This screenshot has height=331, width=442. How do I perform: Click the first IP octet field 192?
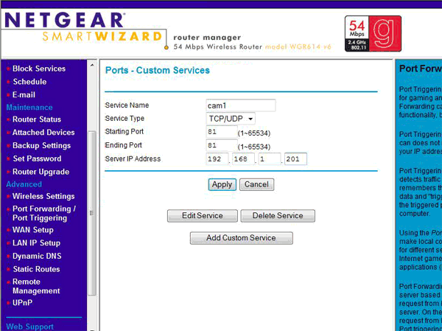coord(217,159)
